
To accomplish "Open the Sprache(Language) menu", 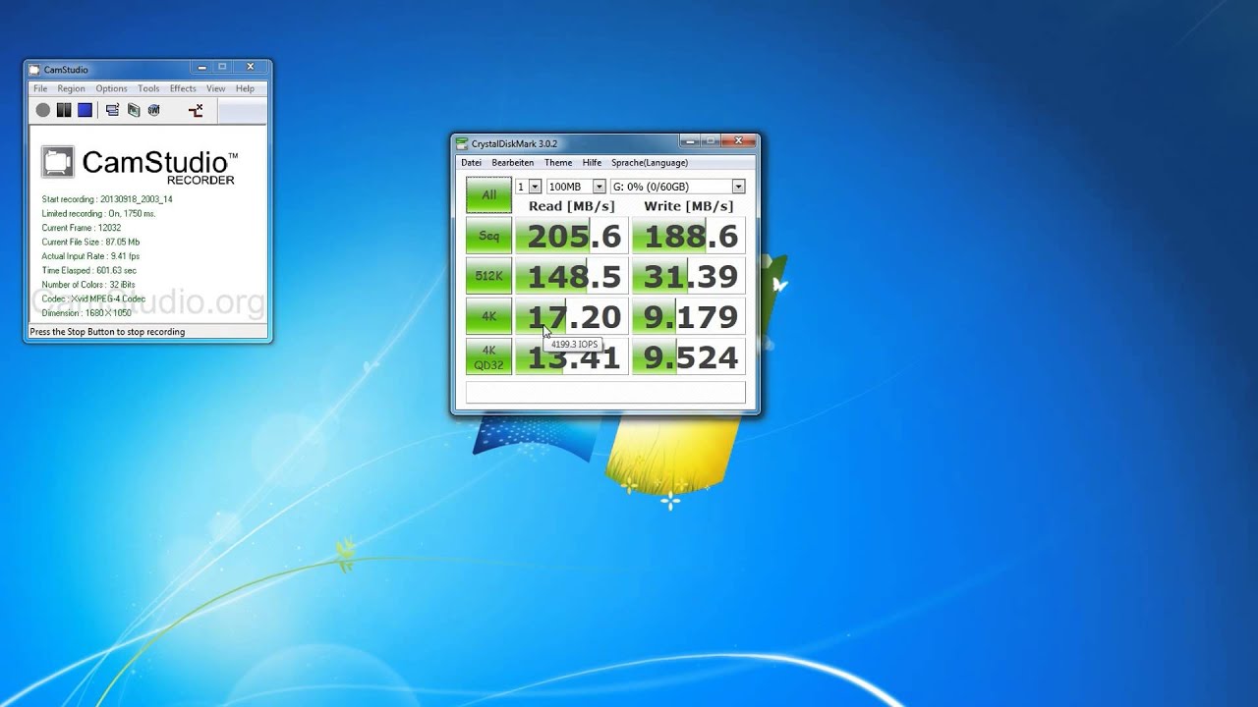I will tap(650, 163).
